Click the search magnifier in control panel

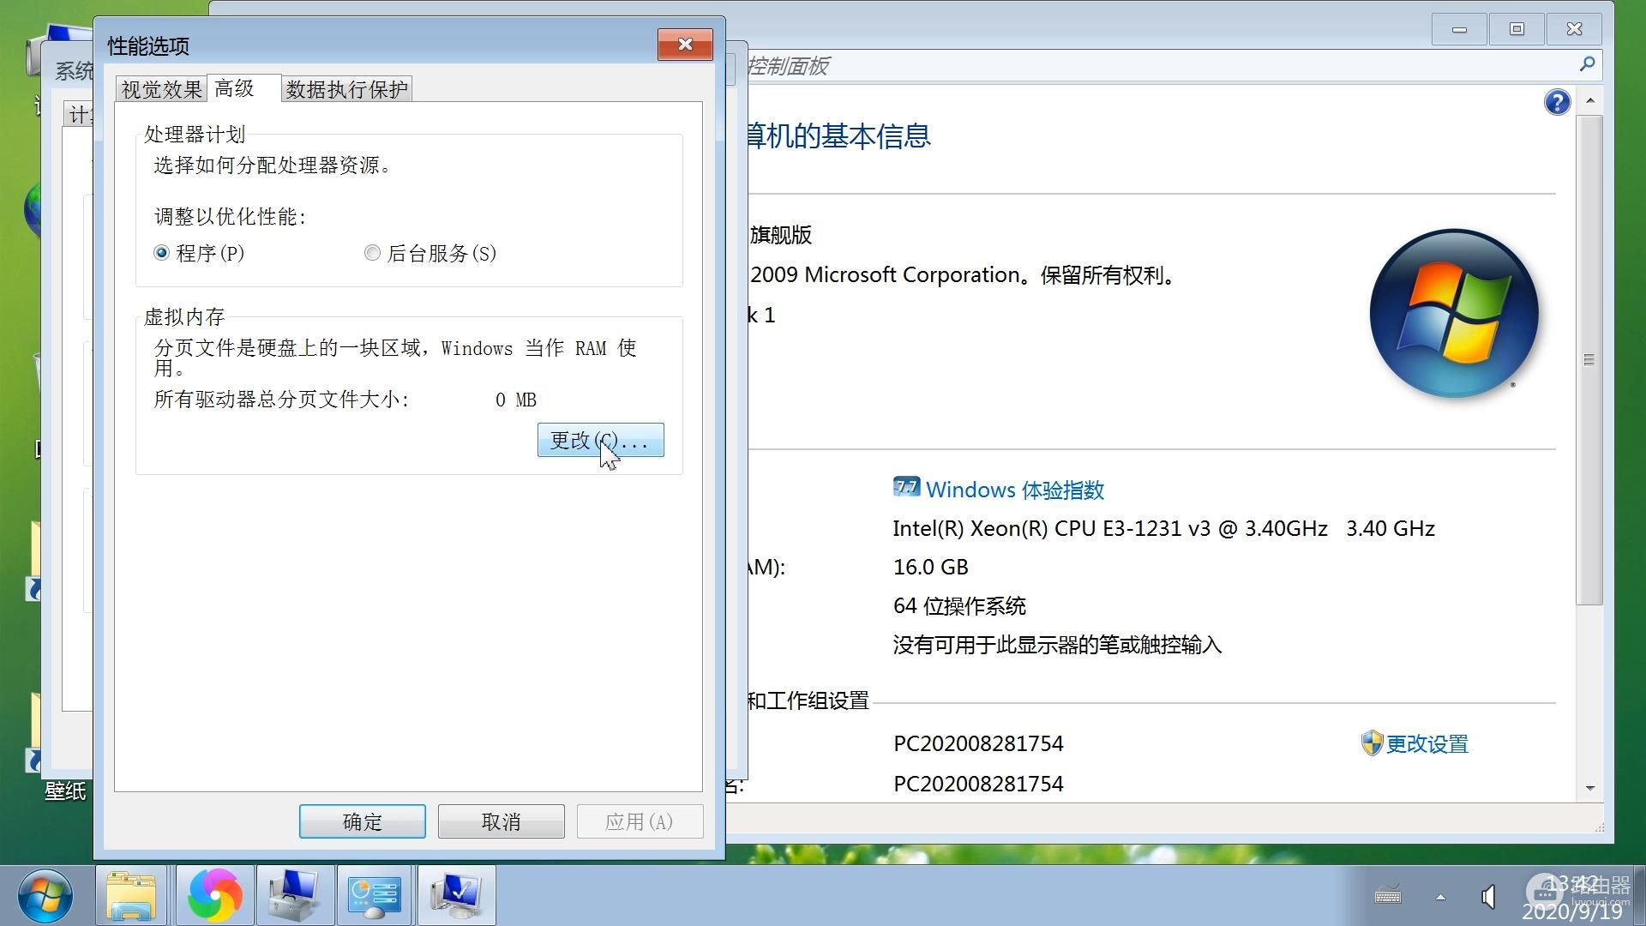[1587, 65]
